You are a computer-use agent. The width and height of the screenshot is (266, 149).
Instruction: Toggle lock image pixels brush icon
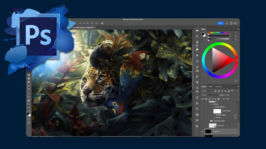coord(209,99)
